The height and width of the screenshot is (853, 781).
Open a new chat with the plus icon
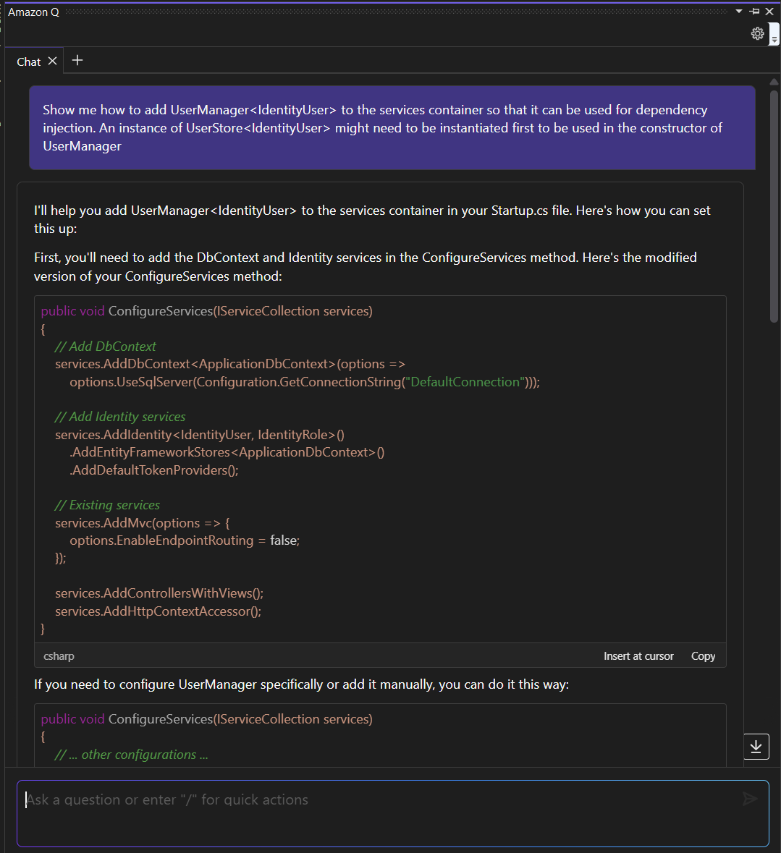[x=77, y=60]
